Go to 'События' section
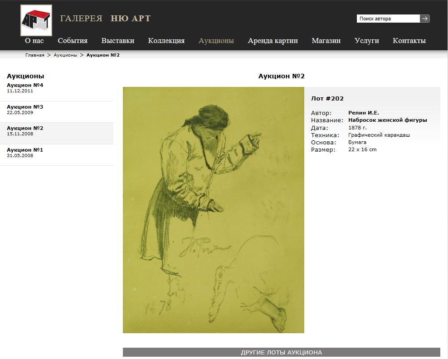Image resolution: width=448 pixels, height=359 pixels. [x=73, y=40]
